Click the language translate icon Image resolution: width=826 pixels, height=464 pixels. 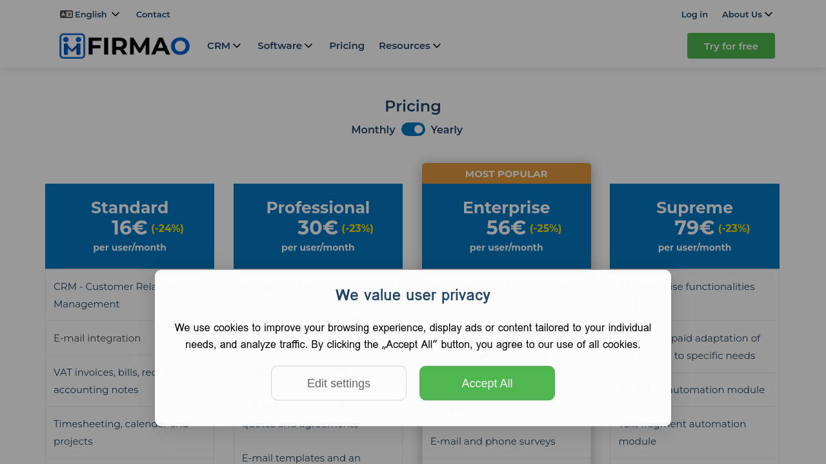pos(66,14)
